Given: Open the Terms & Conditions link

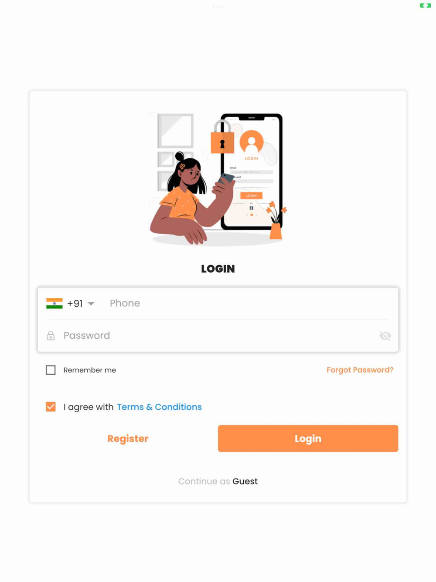Looking at the screenshot, I should 159,407.
